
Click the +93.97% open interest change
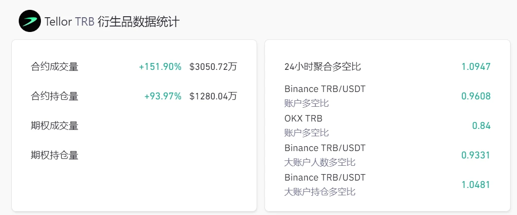click(163, 96)
